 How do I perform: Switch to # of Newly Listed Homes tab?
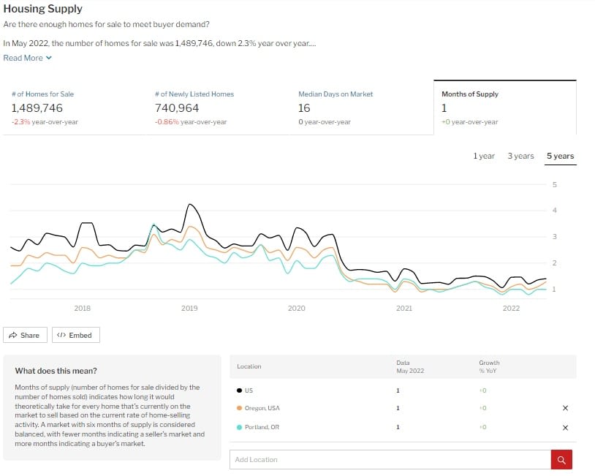[x=194, y=107]
